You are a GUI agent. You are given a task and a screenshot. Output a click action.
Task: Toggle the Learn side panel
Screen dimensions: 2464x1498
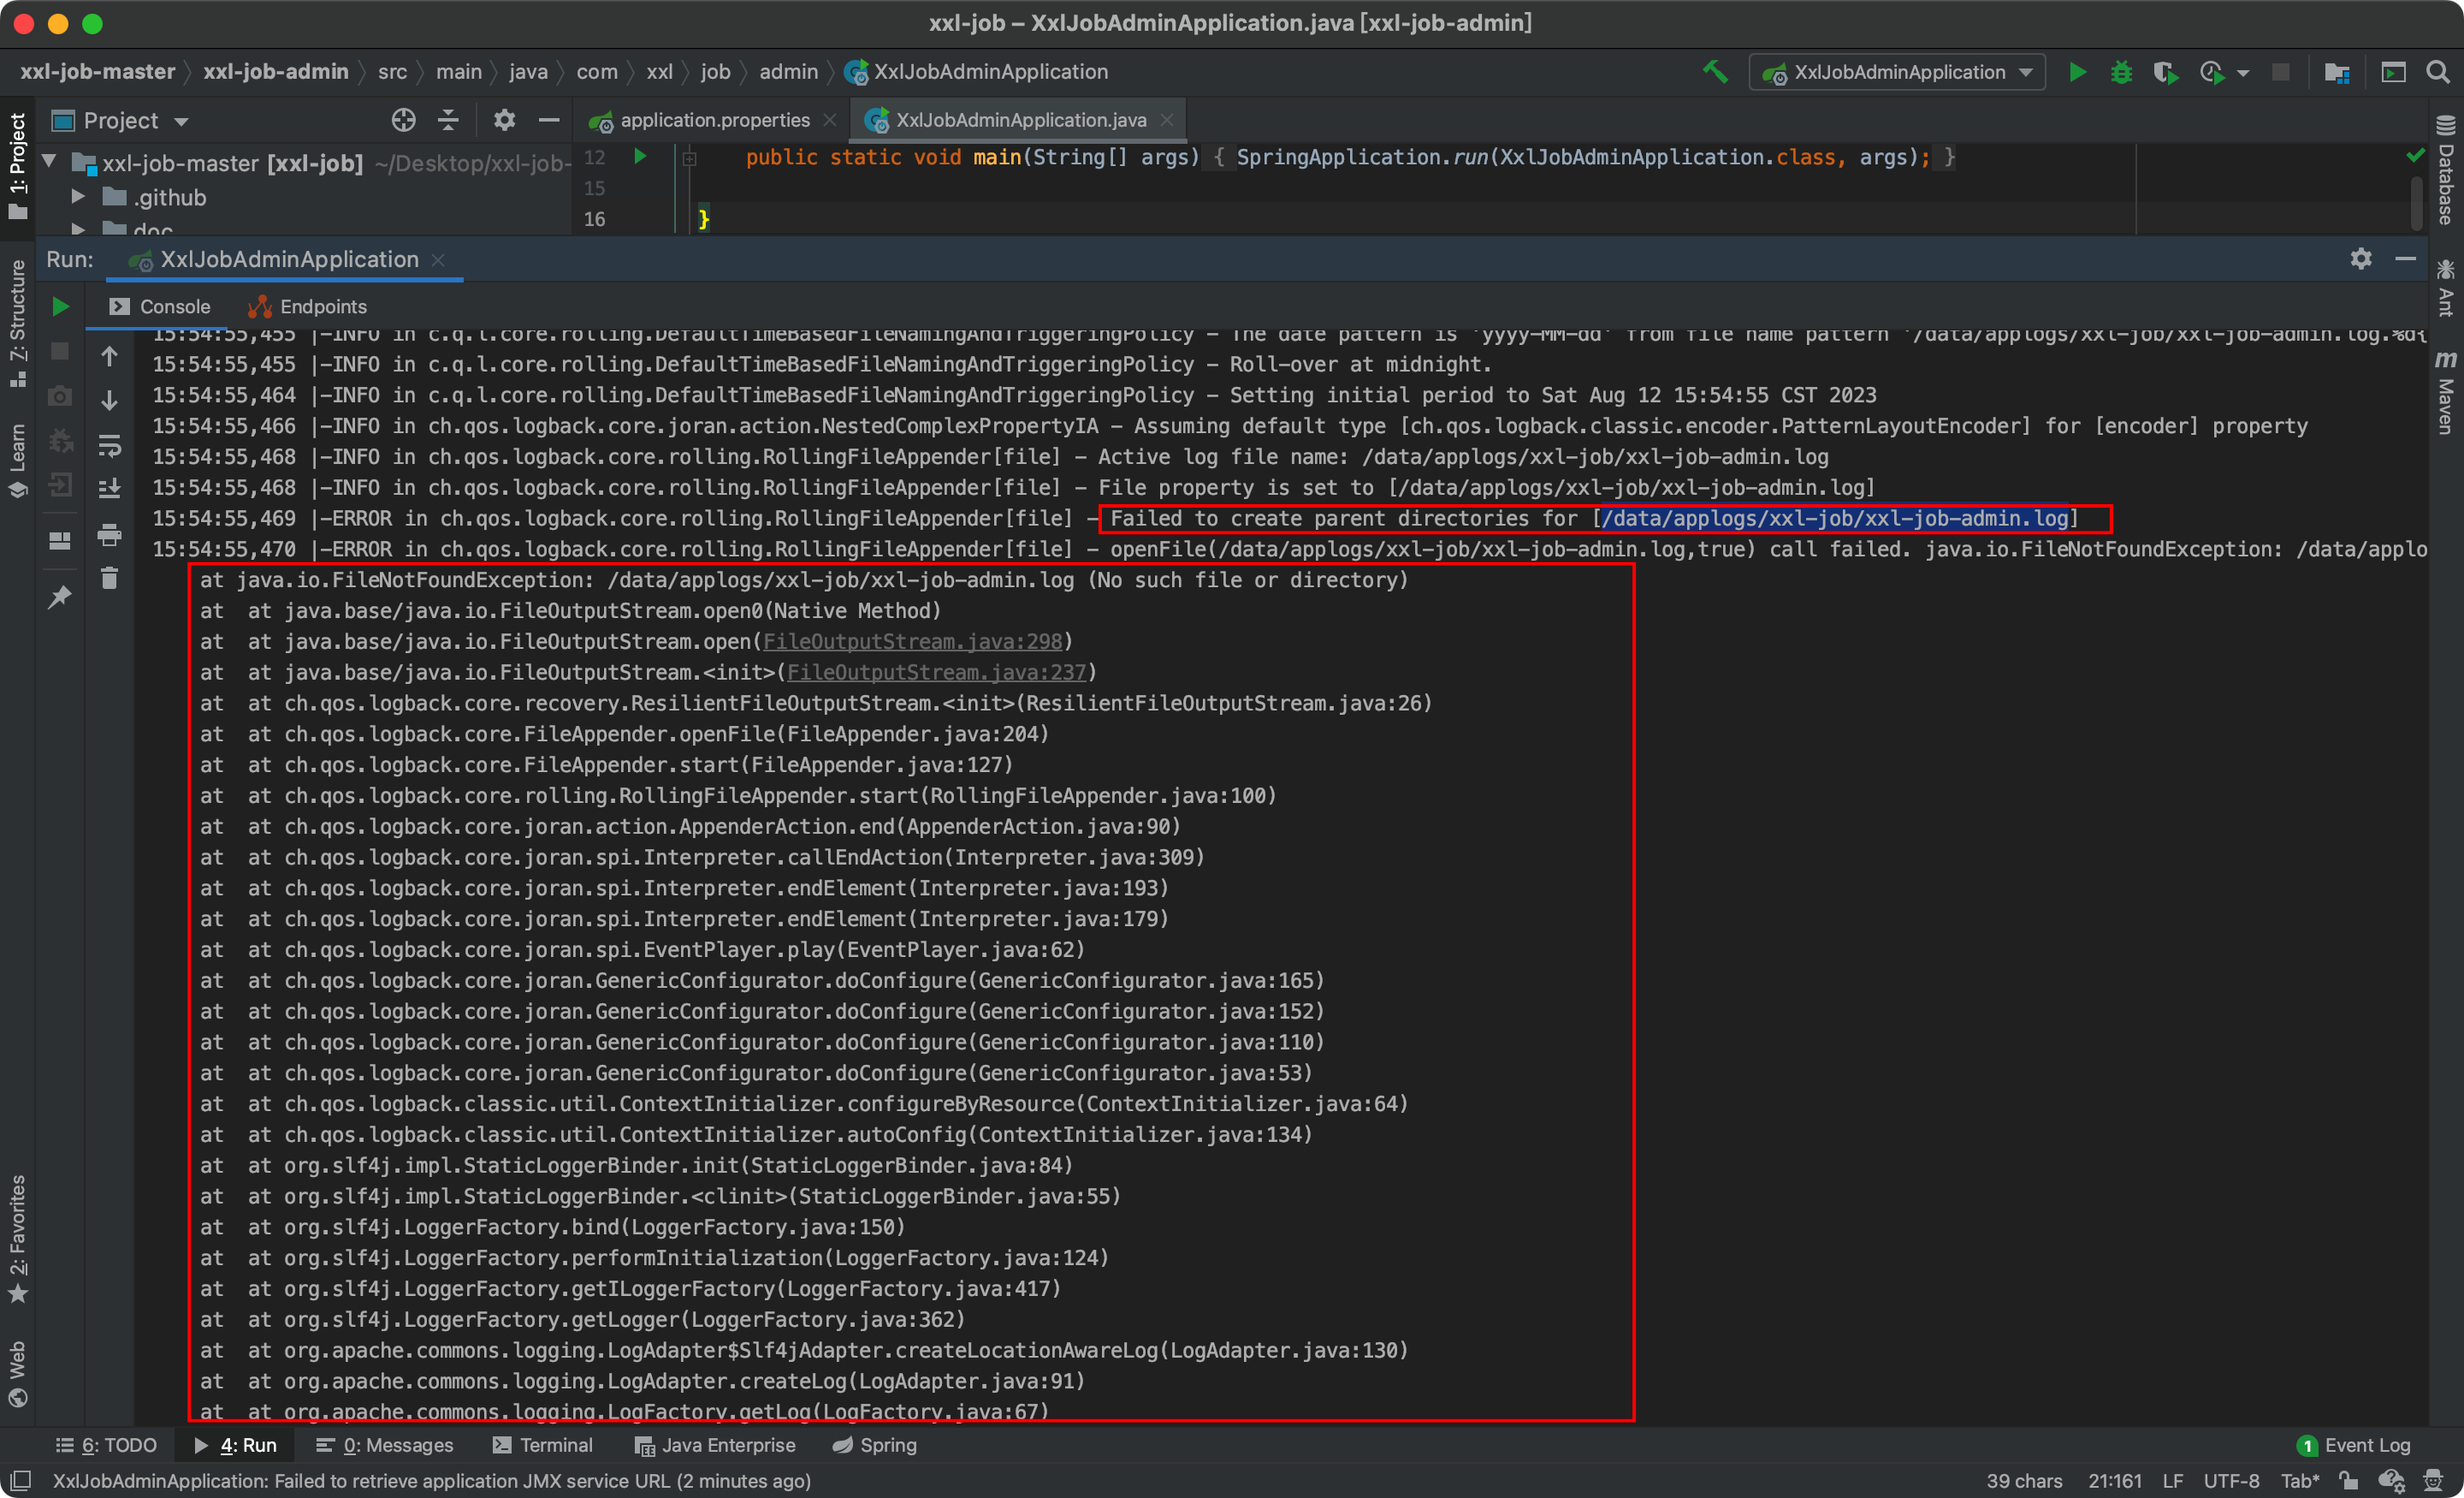(17, 461)
